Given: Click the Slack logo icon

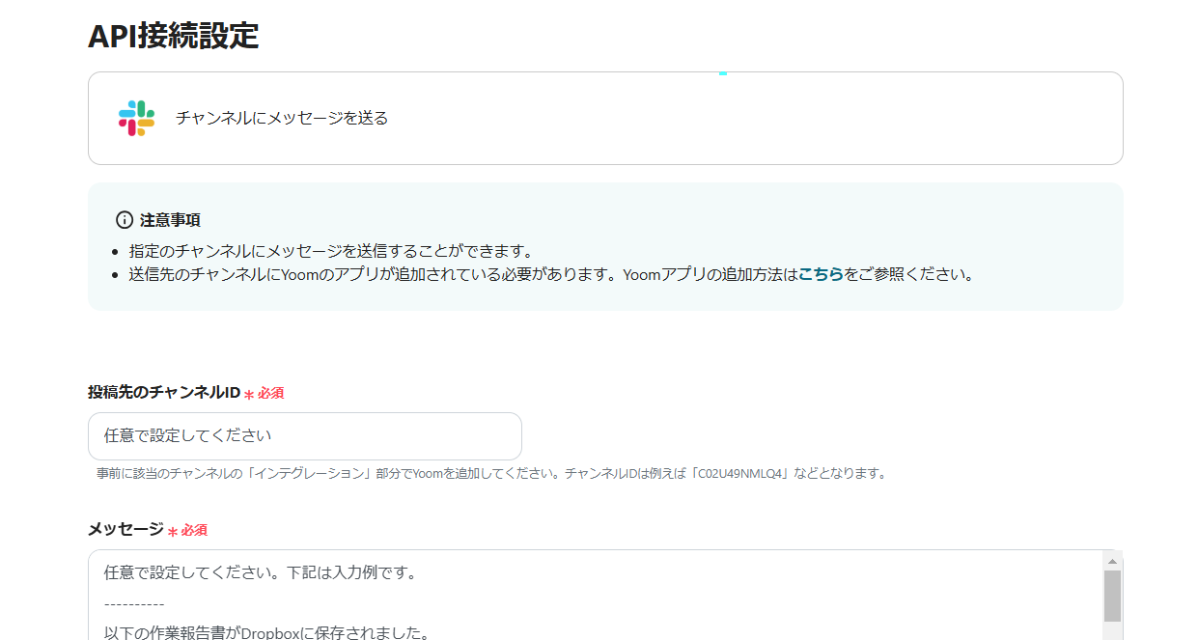Looking at the screenshot, I should (136, 118).
